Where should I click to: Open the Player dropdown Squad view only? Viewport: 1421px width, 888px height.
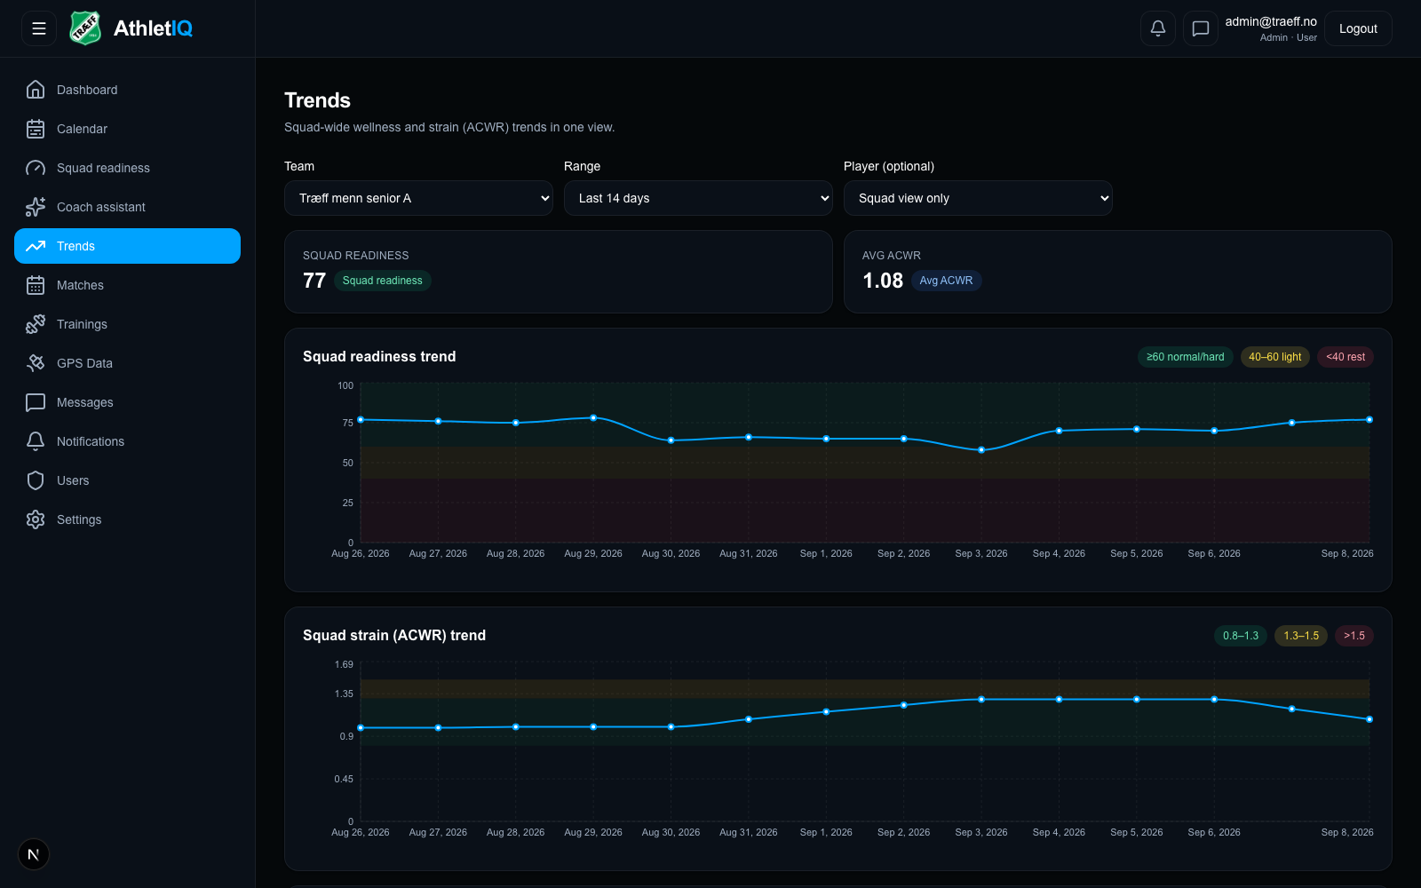978,198
